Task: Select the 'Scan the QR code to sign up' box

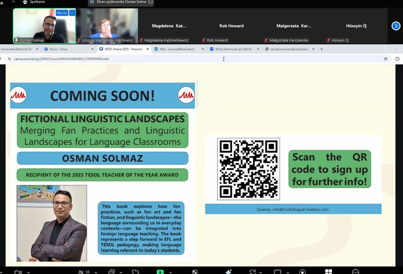Action: pos(330,169)
